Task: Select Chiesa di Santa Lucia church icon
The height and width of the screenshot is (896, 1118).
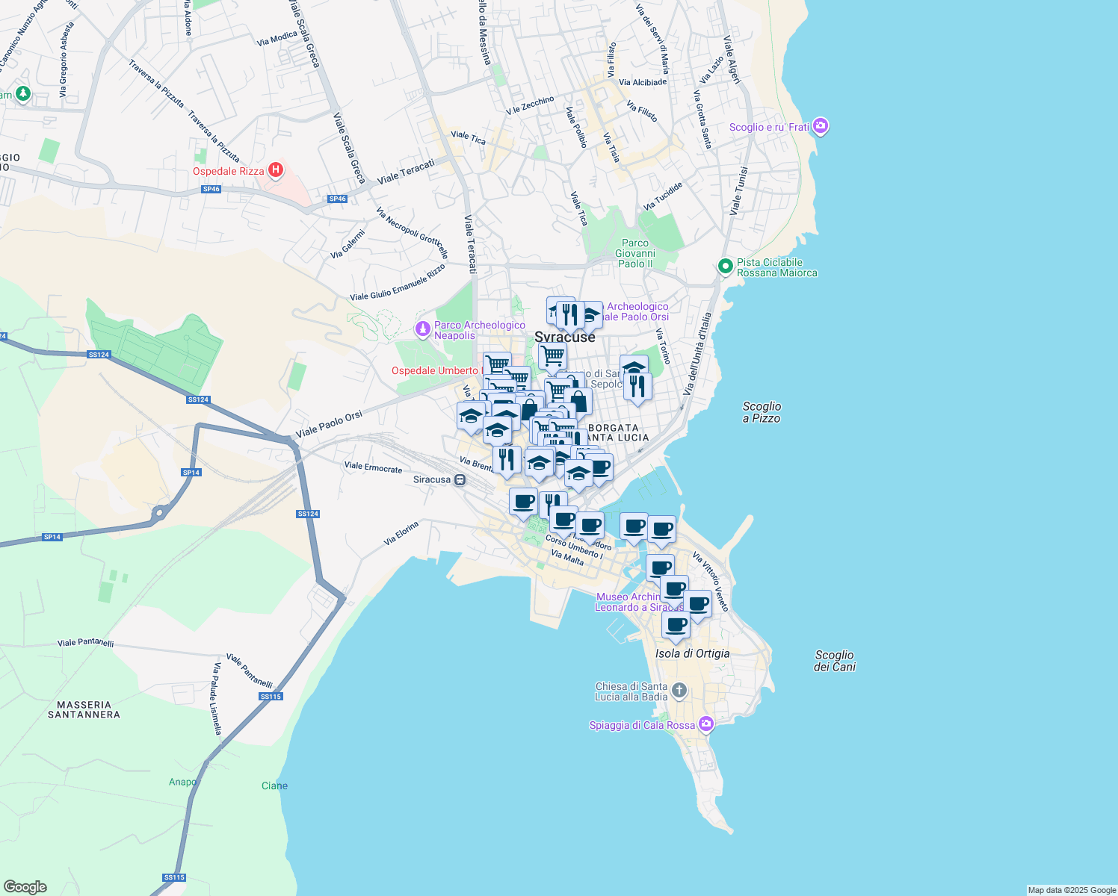Action: coord(679,691)
